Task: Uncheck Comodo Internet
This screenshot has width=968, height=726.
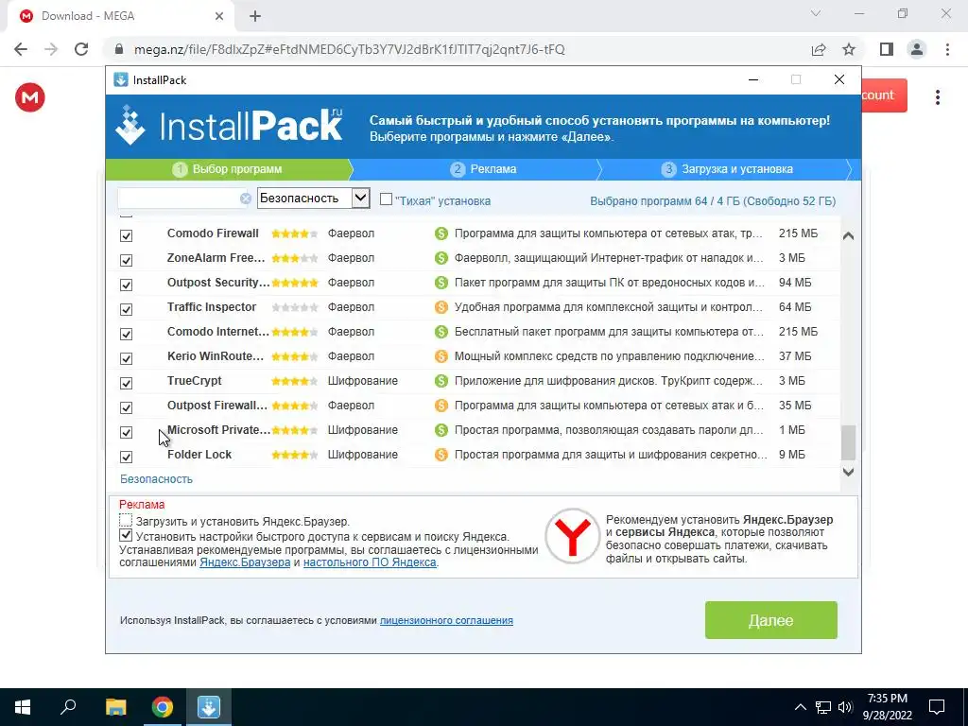Action: tap(126, 334)
